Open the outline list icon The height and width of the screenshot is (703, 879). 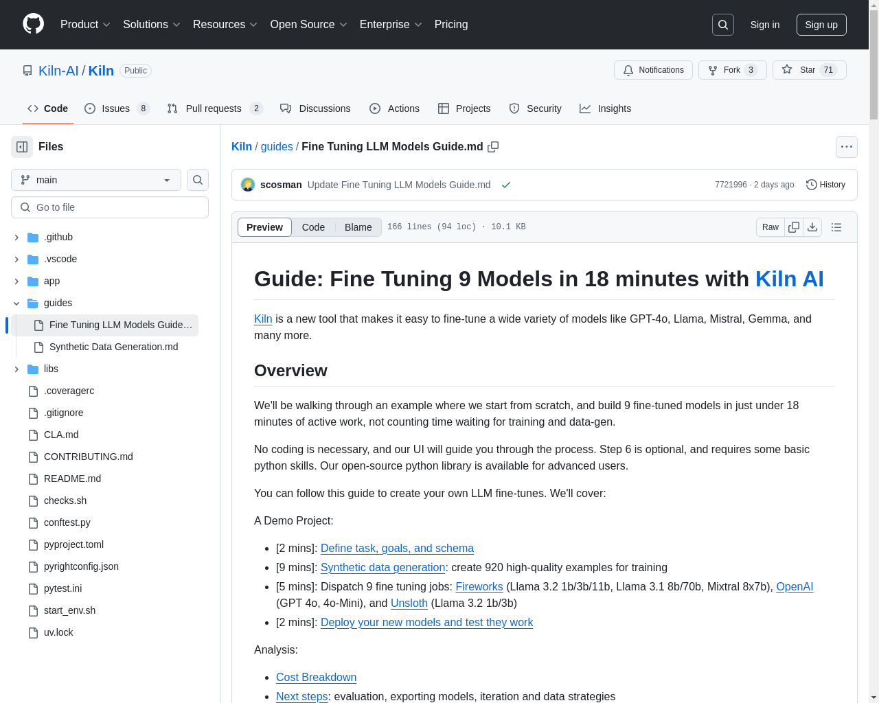(836, 227)
